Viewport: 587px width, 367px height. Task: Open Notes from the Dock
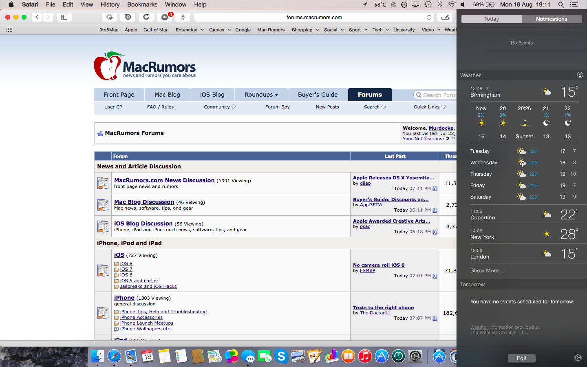164,356
